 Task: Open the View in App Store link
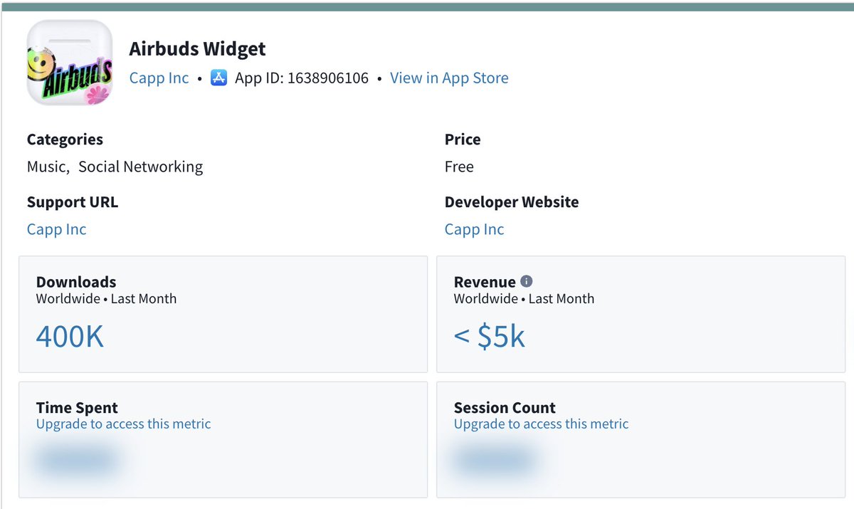(449, 78)
